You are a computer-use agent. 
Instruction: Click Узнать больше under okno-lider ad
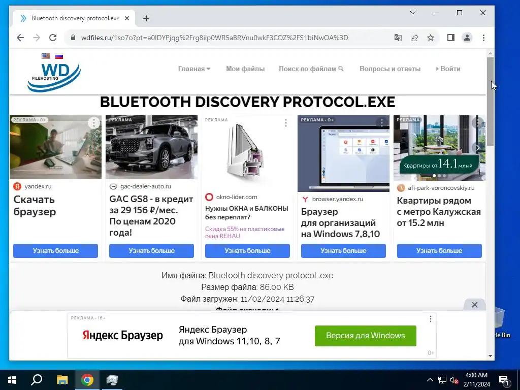[x=247, y=251]
